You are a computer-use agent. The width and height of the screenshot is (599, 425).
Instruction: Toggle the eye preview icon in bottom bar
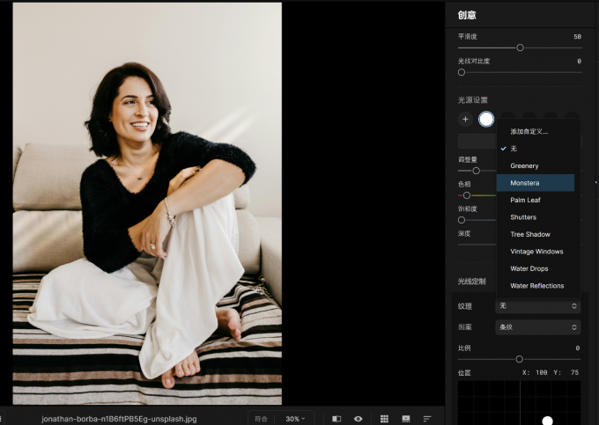click(358, 419)
